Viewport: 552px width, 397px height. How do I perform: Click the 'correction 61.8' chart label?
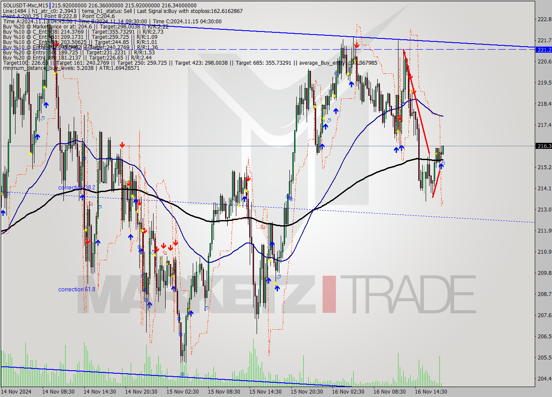coord(77,289)
